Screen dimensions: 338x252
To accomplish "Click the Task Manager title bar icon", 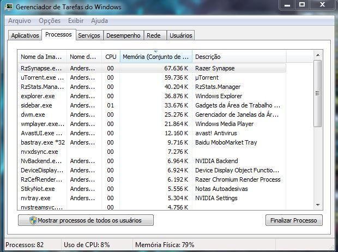I will (x=9, y=7).
